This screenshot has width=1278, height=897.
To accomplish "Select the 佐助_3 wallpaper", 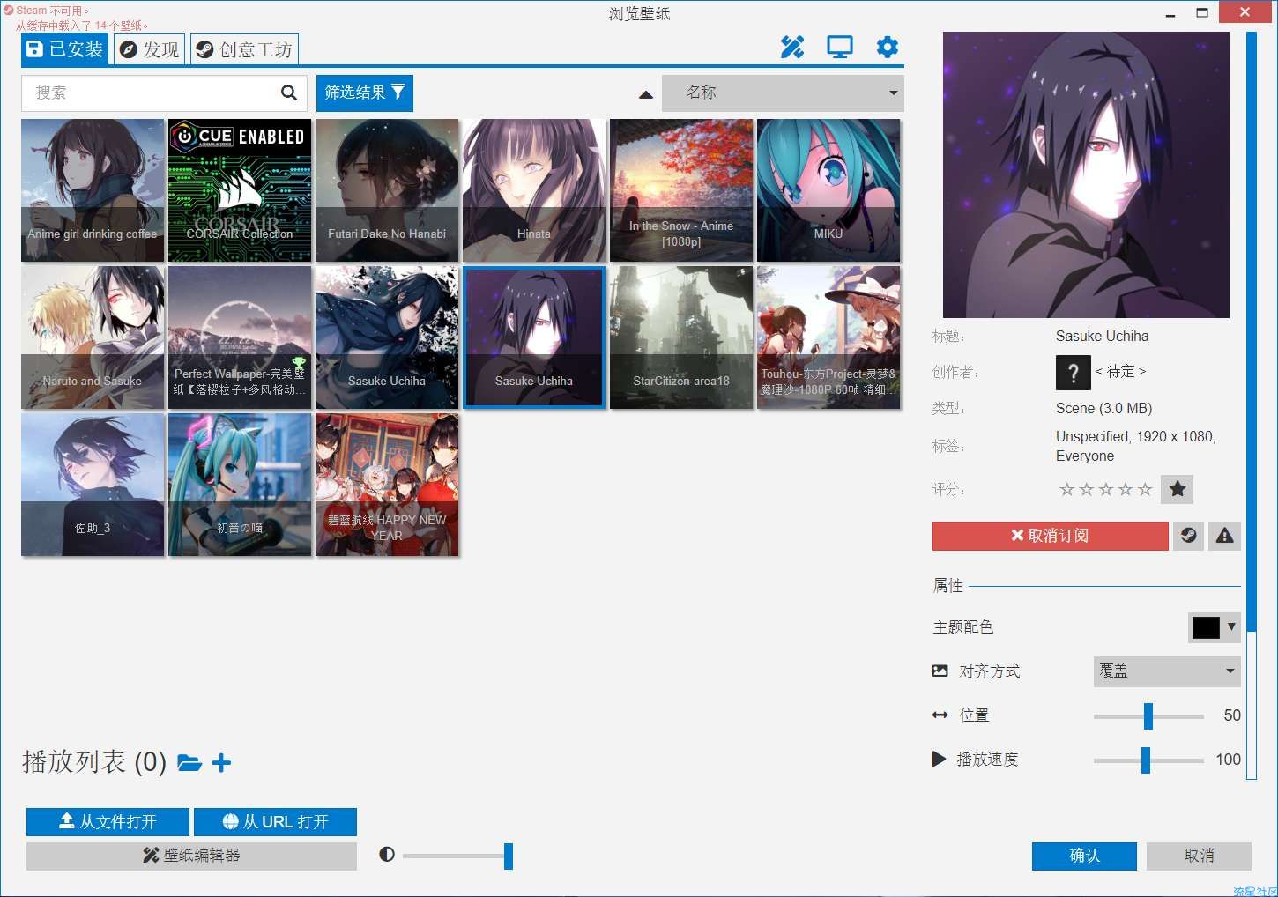I will 93,485.
